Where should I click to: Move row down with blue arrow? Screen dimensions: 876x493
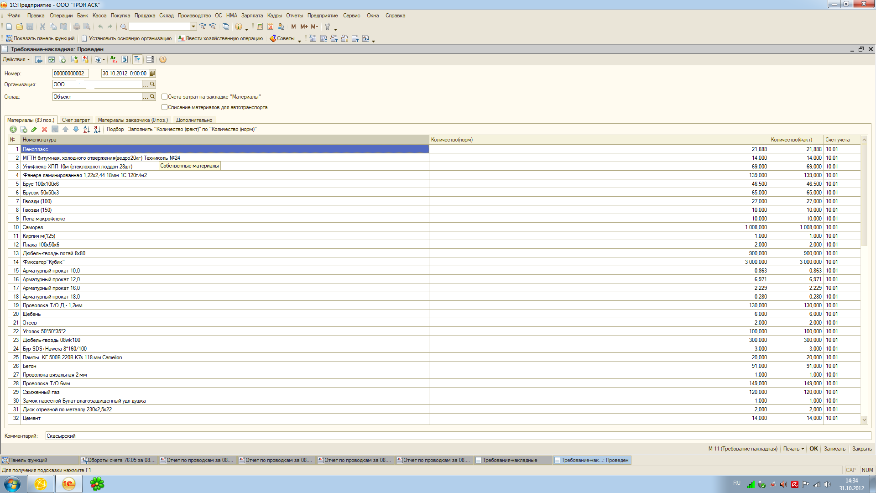76,130
